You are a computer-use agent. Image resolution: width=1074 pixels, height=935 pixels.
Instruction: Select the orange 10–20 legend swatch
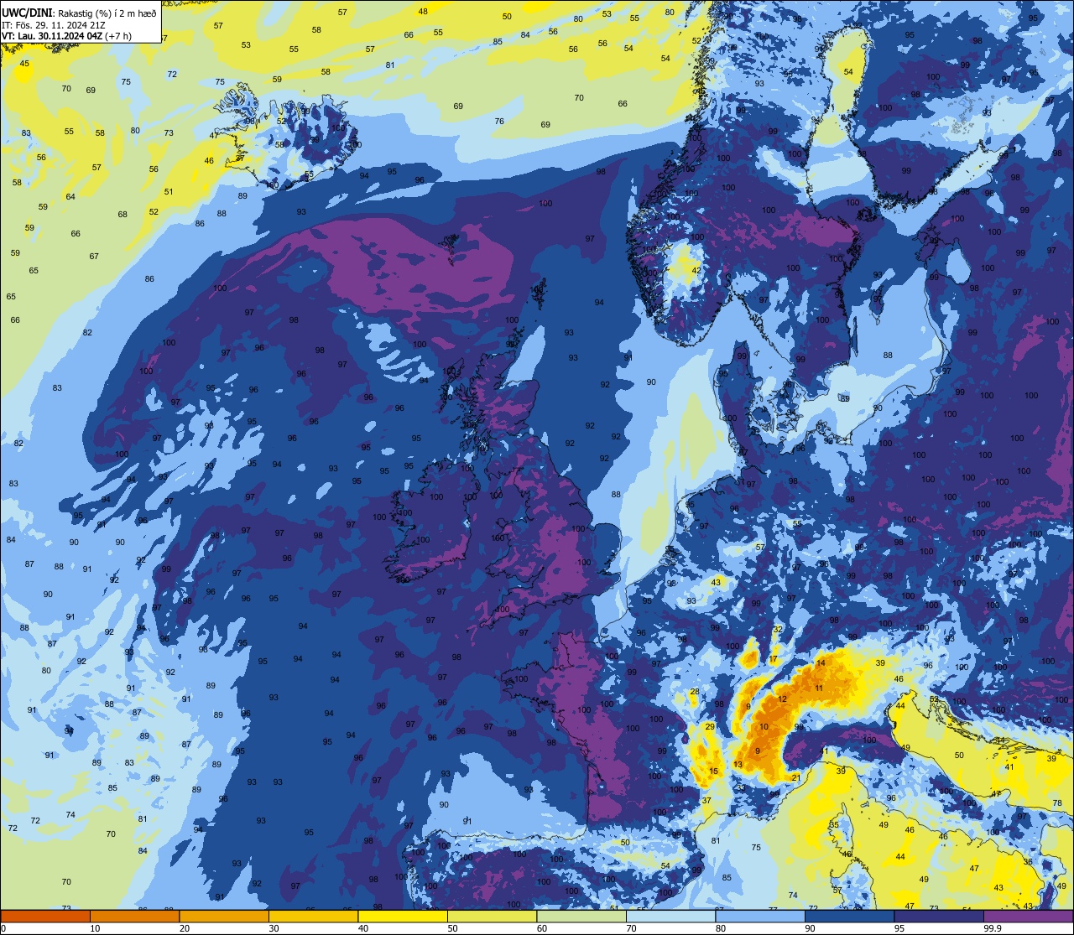pos(134,917)
